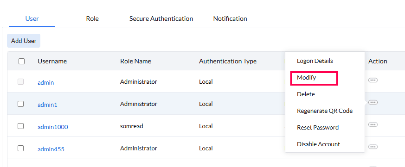Open the Secure Authentication tab
This screenshot has width=405, height=167.
click(161, 19)
